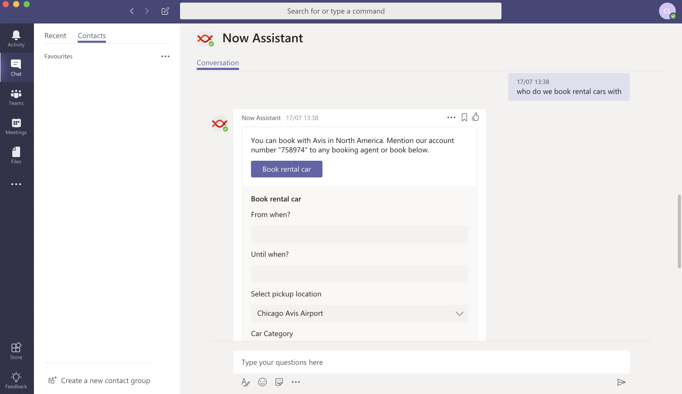The image size is (682, 394).
Task: Click the Book rental car button
Action: [286, 169]
